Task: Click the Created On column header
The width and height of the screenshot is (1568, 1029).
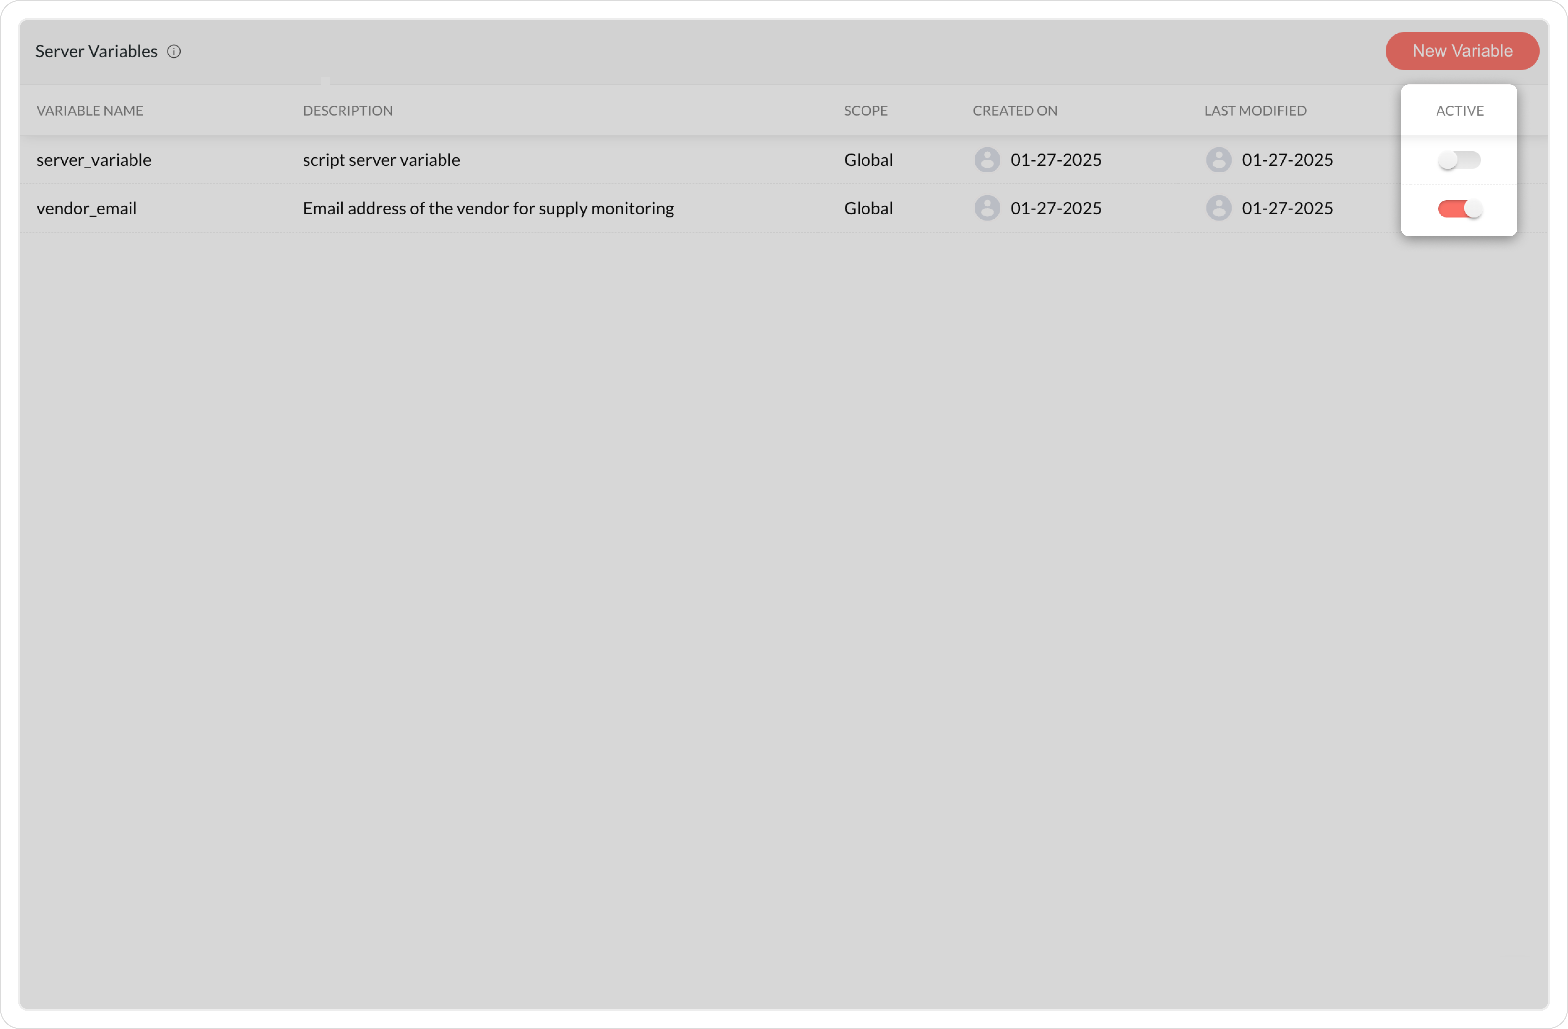Action: (1015, 111)
